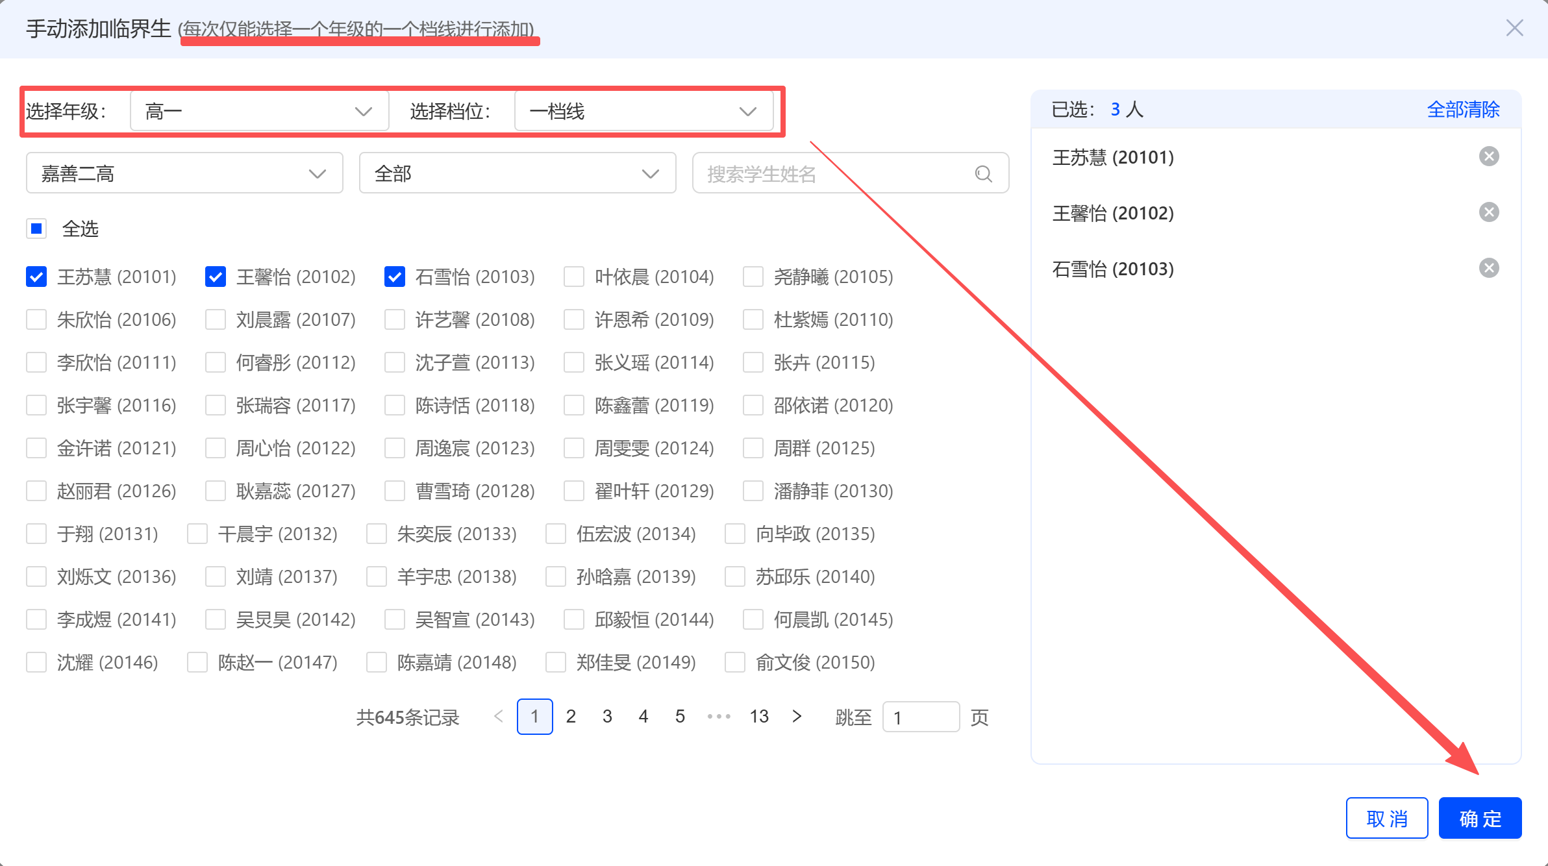Jump to last page 13
Image resolution: width=1548 pixels, height=866 pixels.
pyautogui.click(x=759, y=717)
